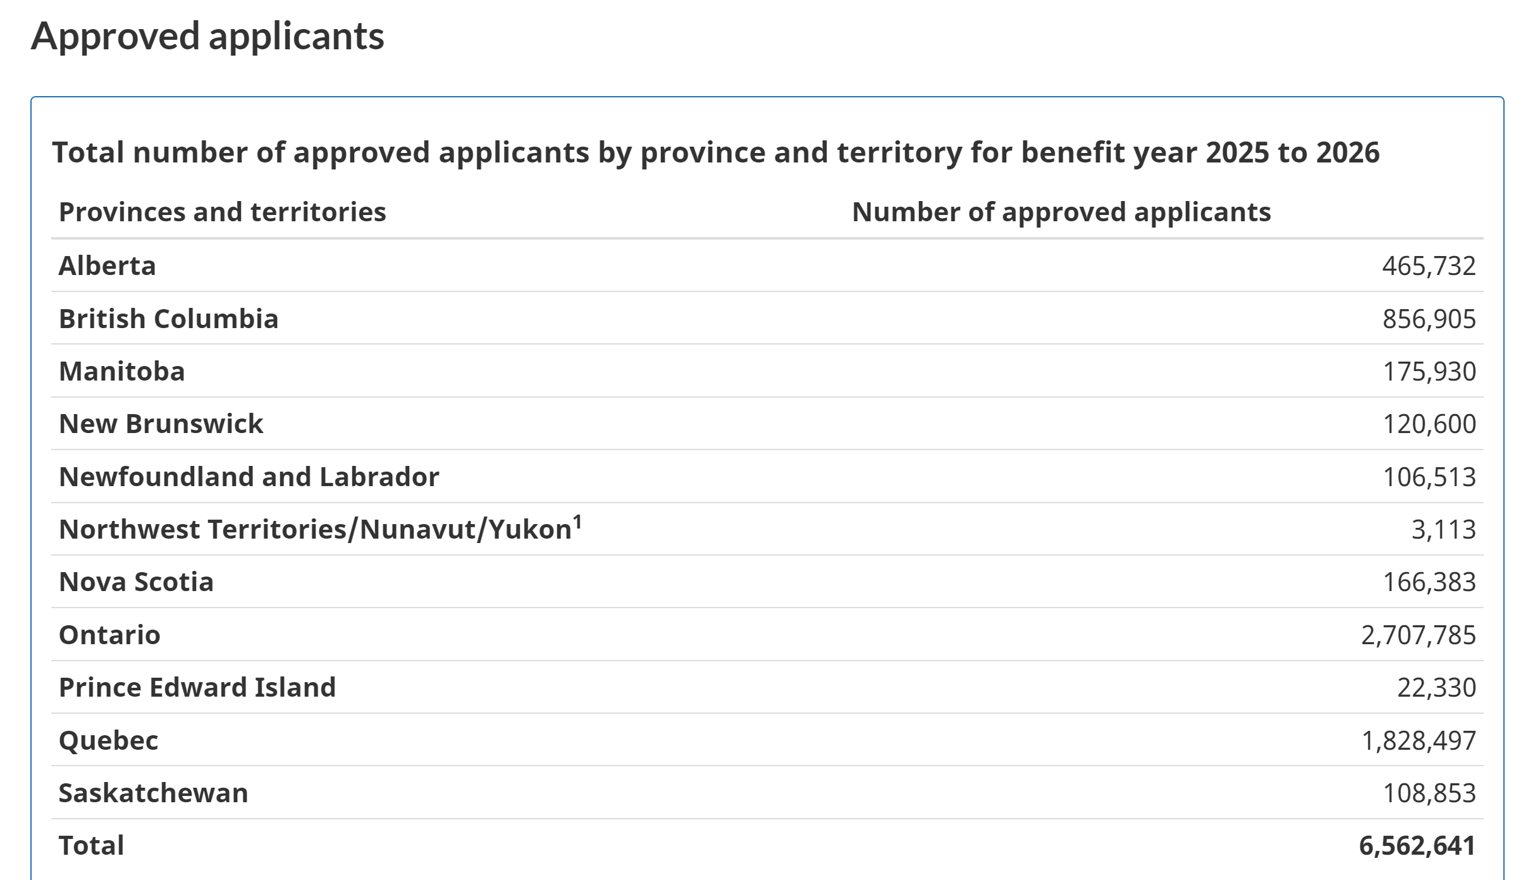Image resolution: width=1528 pixels, height=880 pixels.
Task: Click the Provinces and territories column header
Action: pyautogui.click(x=222, y=212)
